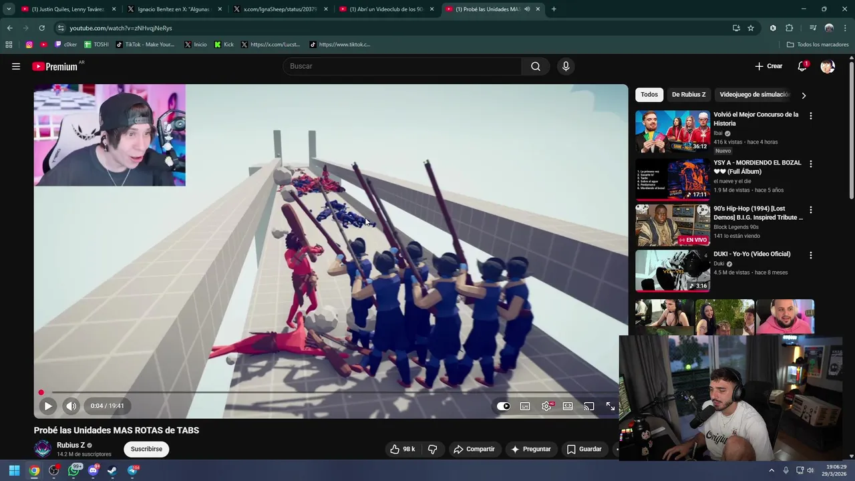Select the Videojuego de simulación chip

(755, 95)
